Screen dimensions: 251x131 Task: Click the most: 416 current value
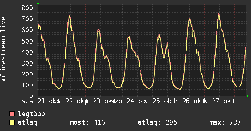point(87,122)
